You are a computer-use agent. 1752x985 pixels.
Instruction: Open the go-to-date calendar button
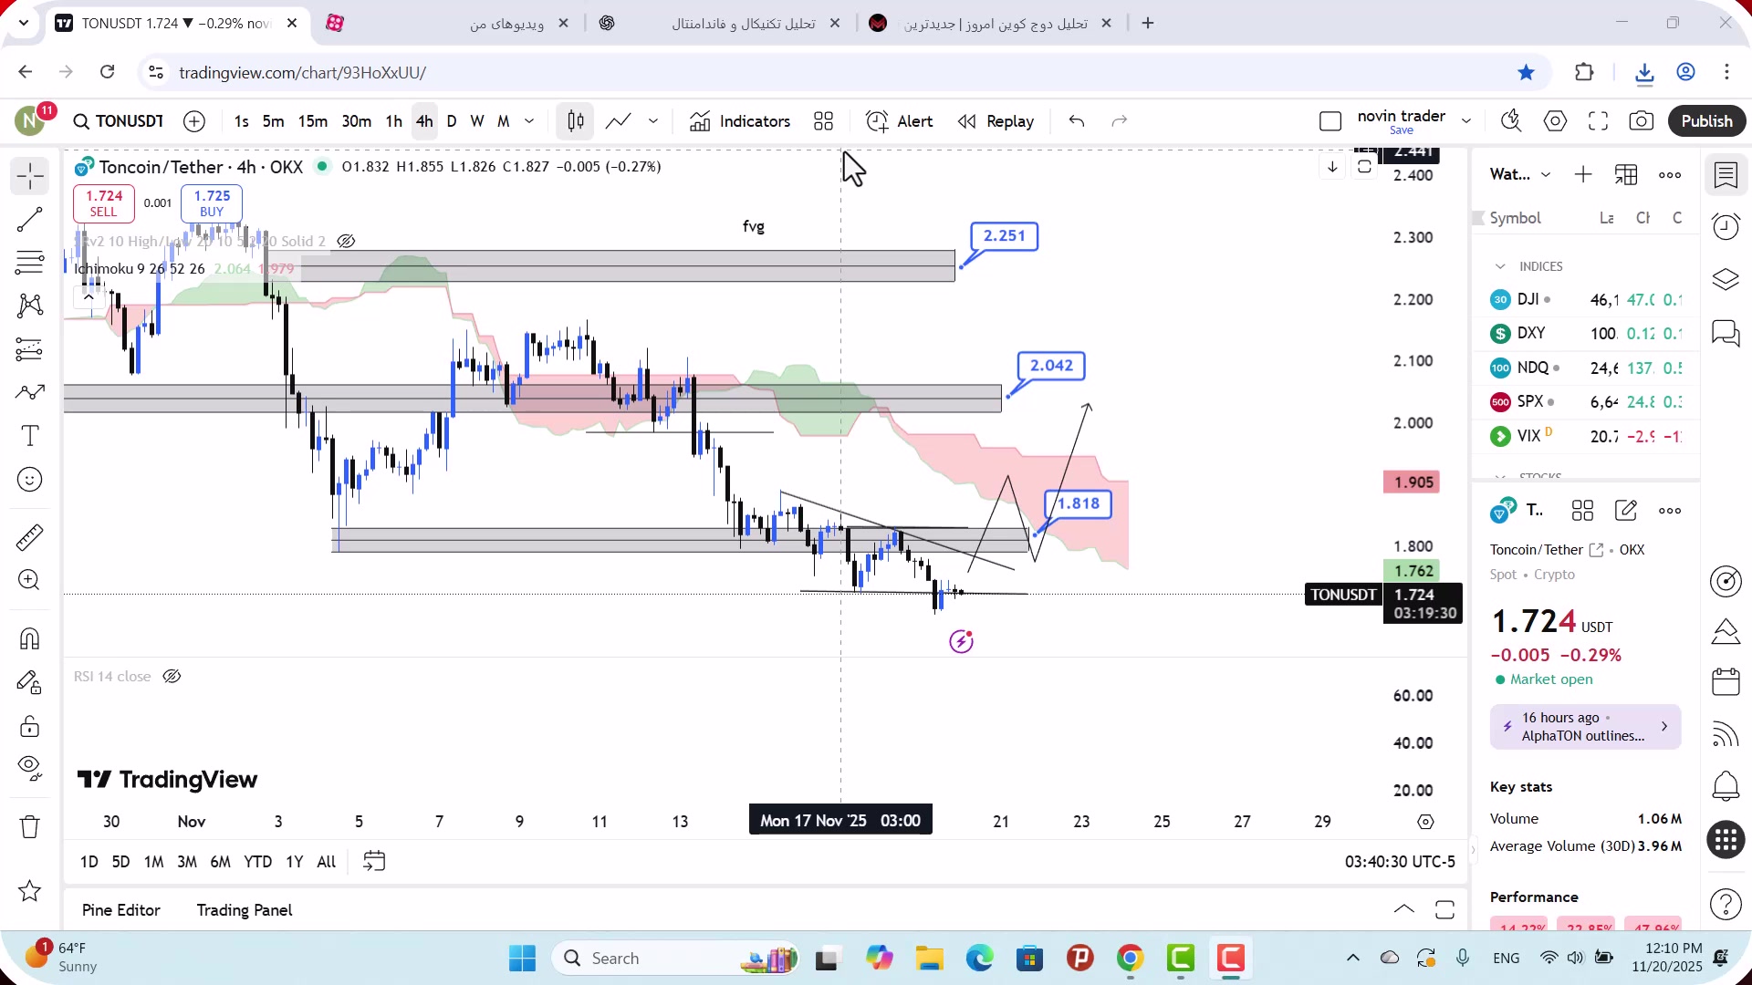click(374, 862)
